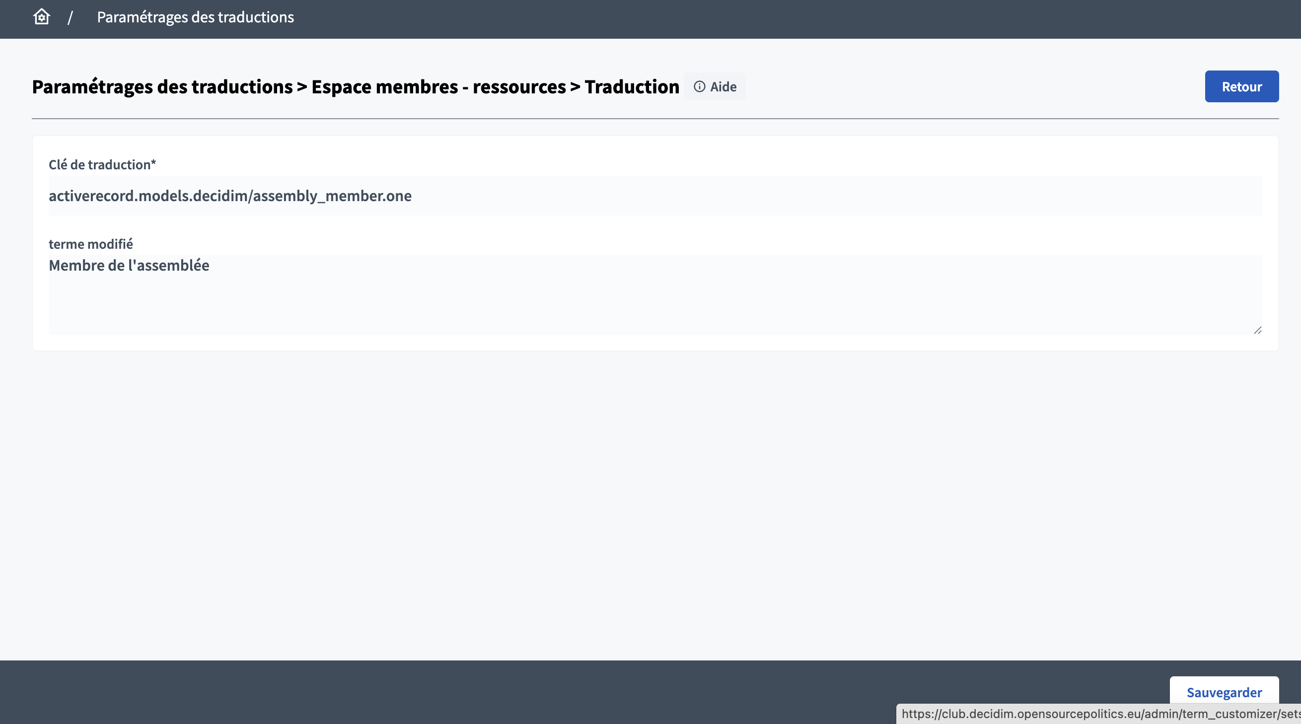Click the 'terme modifié' field label
The image size is (1301, 724).
91,244
